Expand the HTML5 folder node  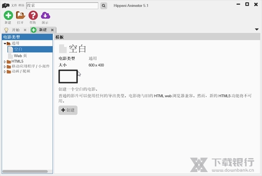point(5,62)
